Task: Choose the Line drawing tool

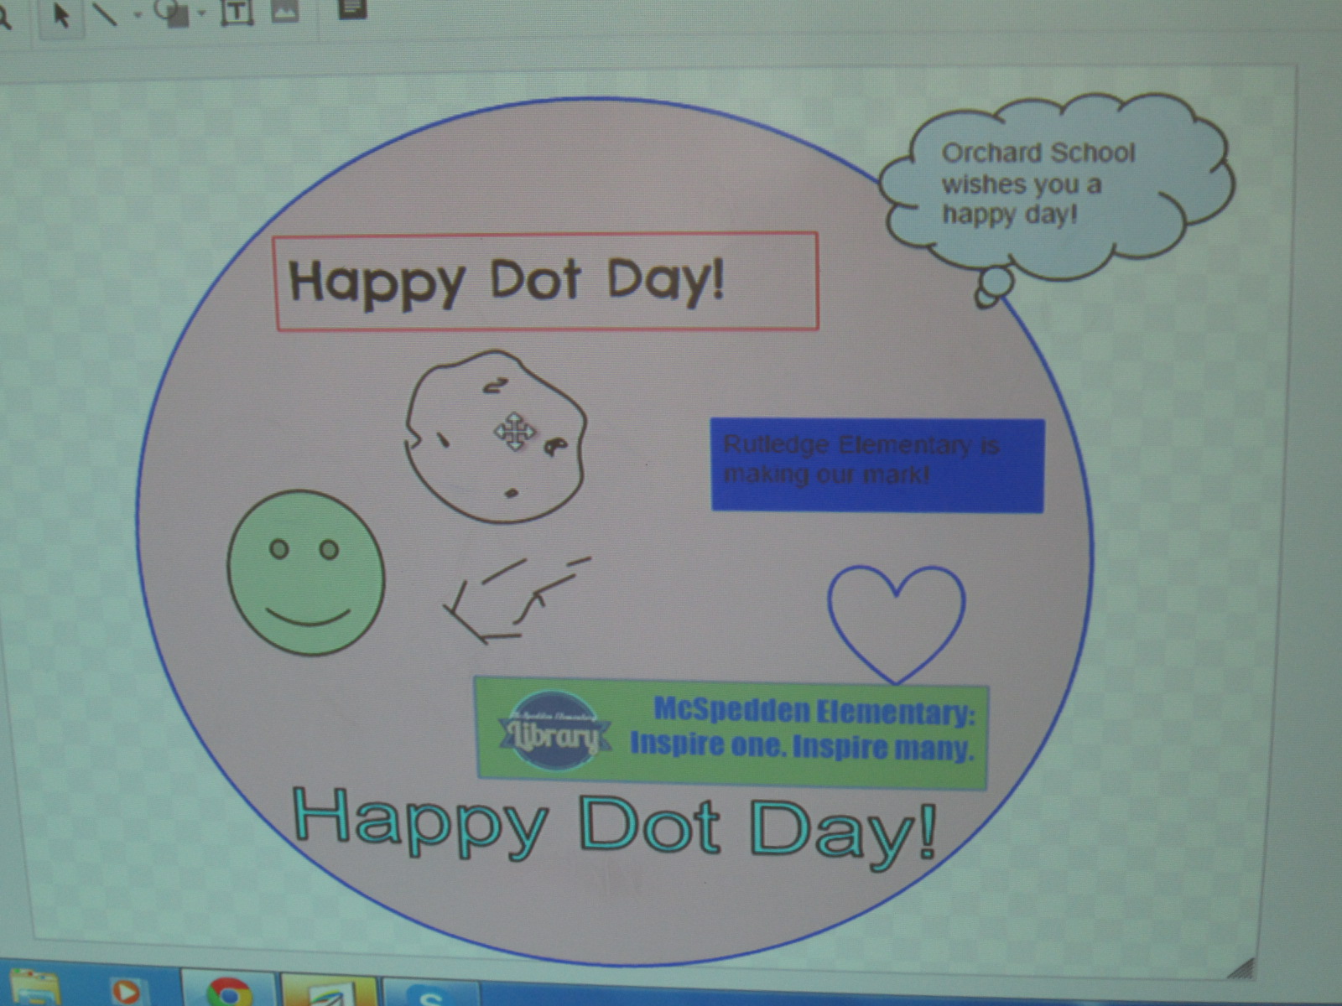Action: 104,13
